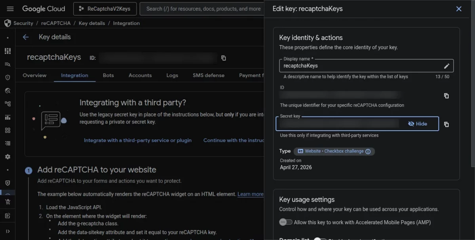
Task: Copy the key ID in Edit key panel
Action: coord(446,96)
